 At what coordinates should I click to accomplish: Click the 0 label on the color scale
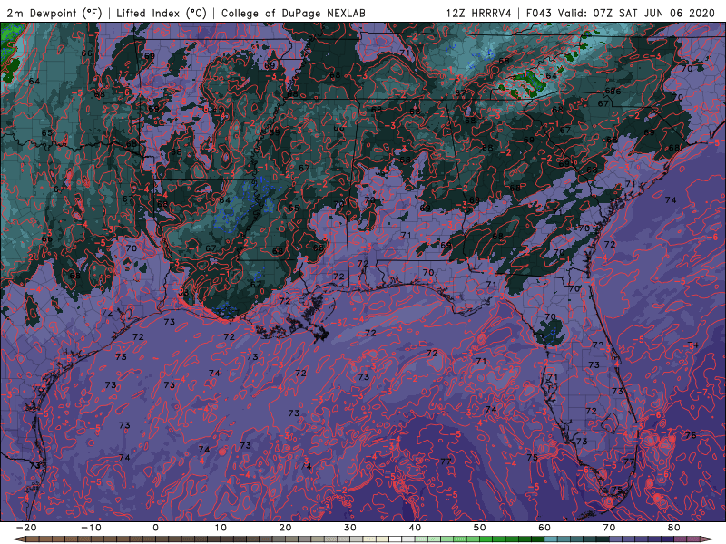coord(155,528)
